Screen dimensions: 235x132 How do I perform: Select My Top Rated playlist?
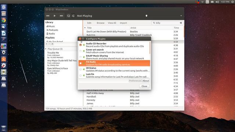[x=55, y=41]
